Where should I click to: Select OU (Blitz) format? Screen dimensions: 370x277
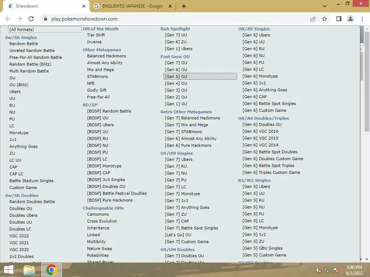(19, 84)
